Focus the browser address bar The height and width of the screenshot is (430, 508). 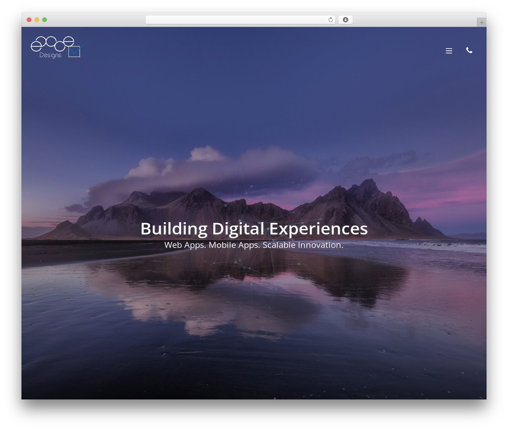[240, 20]
